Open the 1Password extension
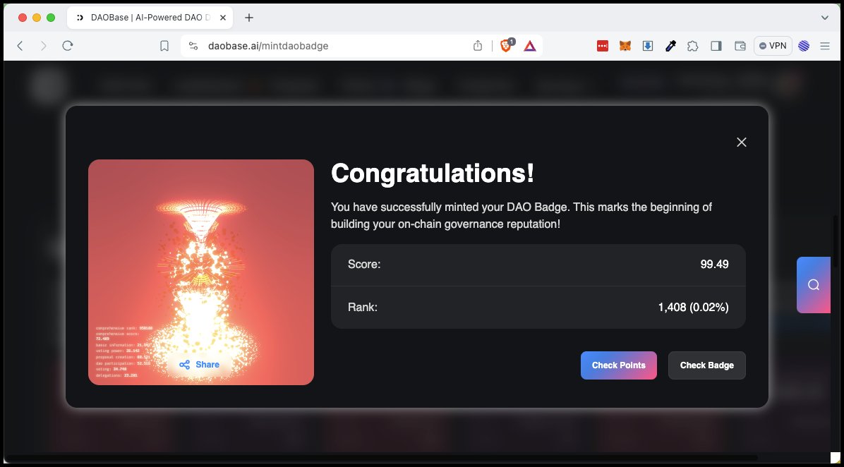Viewport: 844px width, 467px height. click(x=602, y=45)
